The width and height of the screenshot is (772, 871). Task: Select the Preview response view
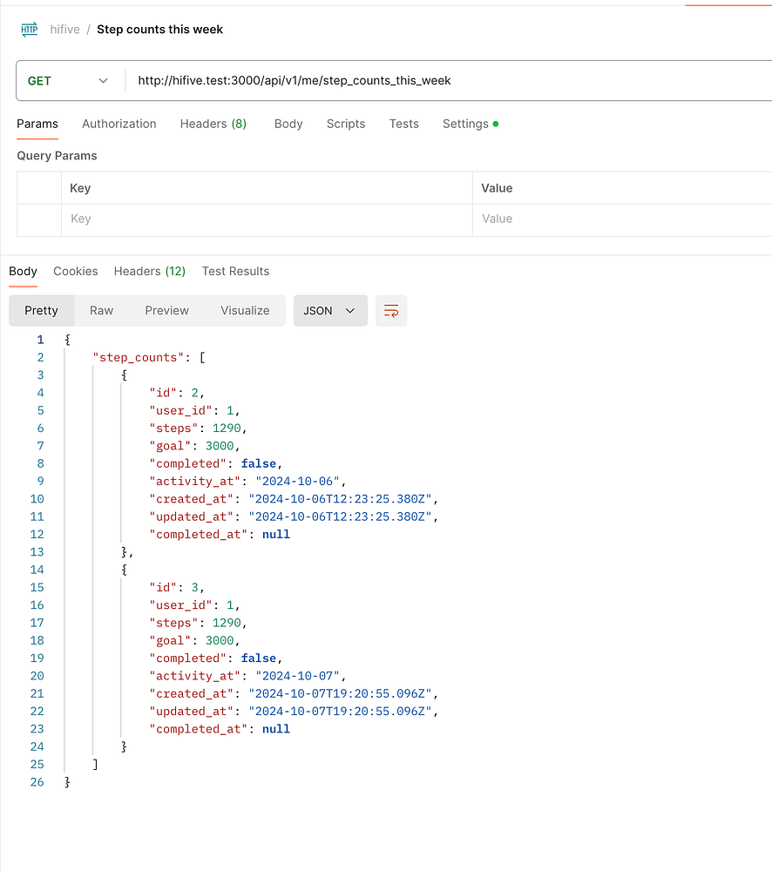(166, 311)
